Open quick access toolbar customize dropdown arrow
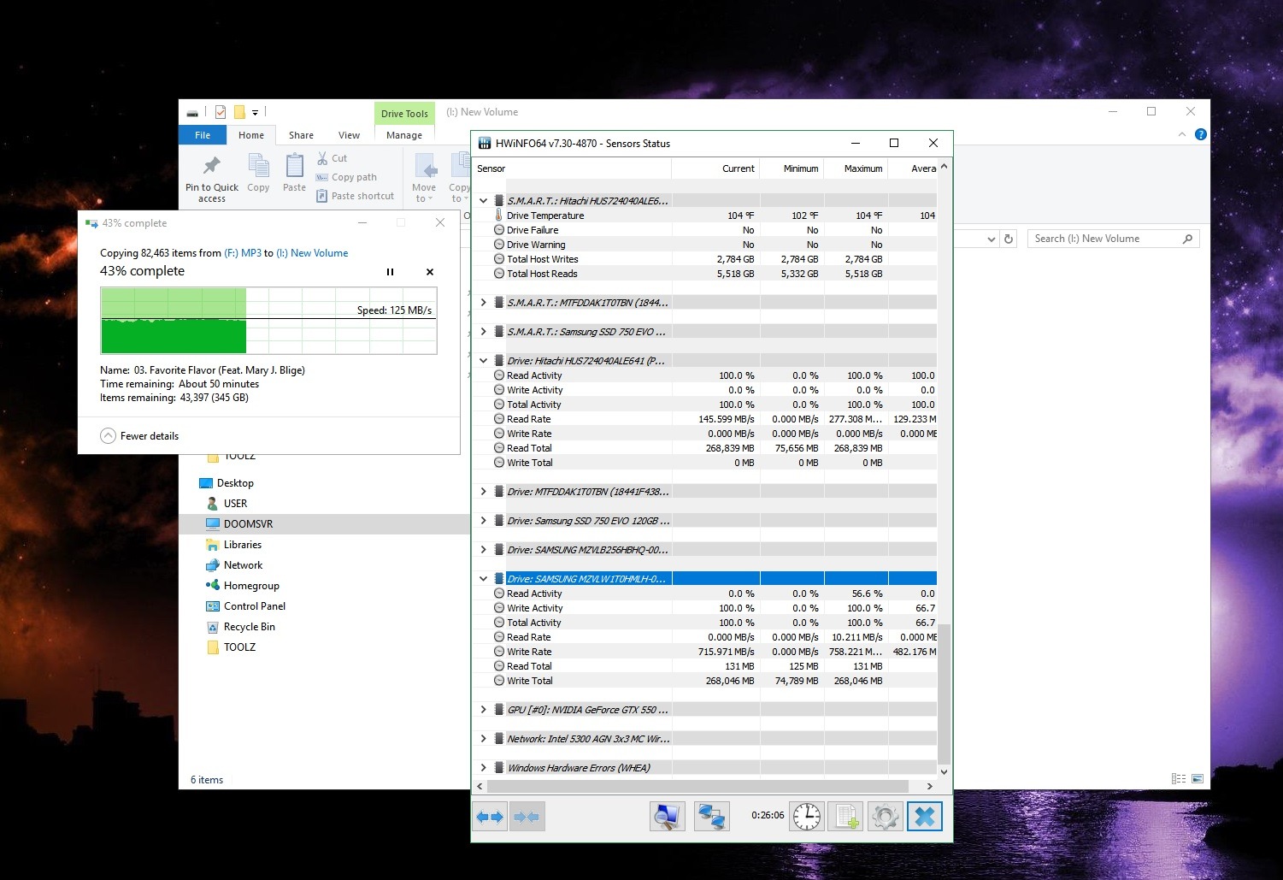Viewport: 1283px width, 880px height. [255, 113]
